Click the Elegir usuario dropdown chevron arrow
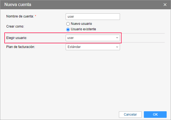This screenshot has width=171, height=120. 117,38
